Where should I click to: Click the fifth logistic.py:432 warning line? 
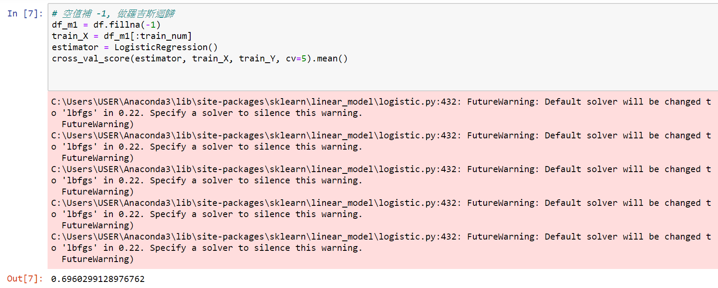(x=381, y=237)
